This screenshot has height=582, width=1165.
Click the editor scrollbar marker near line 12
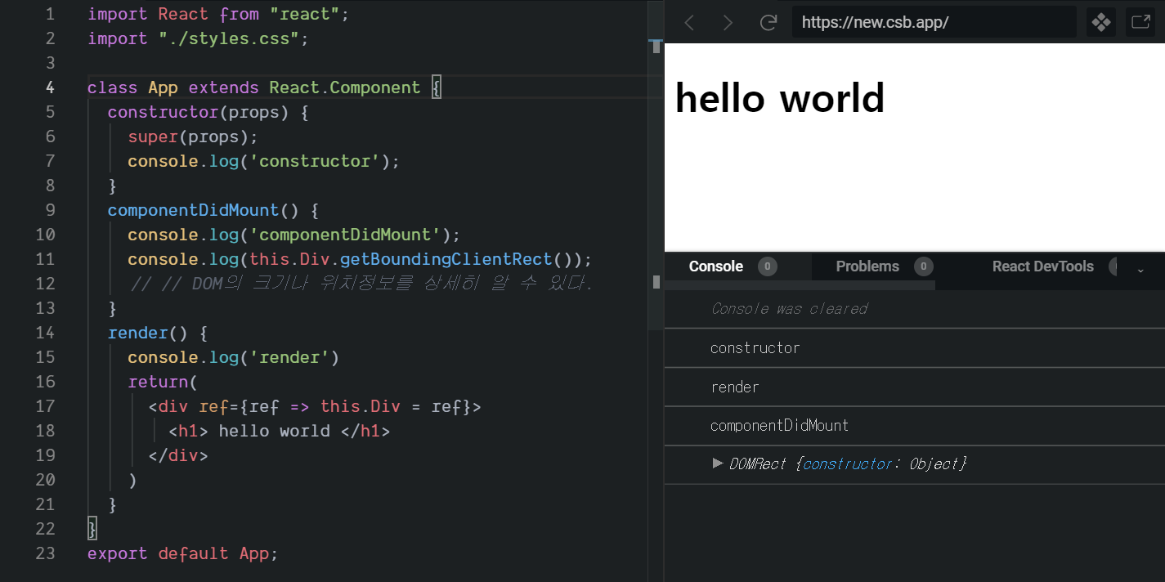tap(656, 282)
